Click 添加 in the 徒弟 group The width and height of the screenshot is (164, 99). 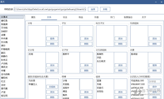[120, 92]
